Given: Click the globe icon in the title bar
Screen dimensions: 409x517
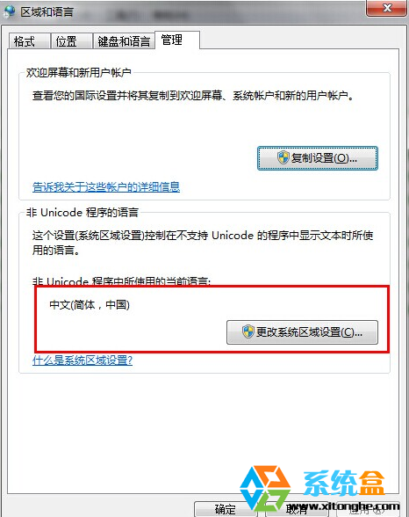Looking at the screenshot, I should (9, 11).
